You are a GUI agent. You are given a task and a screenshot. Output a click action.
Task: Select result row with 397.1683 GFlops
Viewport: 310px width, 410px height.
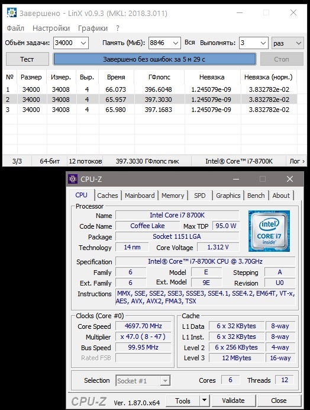150,110
